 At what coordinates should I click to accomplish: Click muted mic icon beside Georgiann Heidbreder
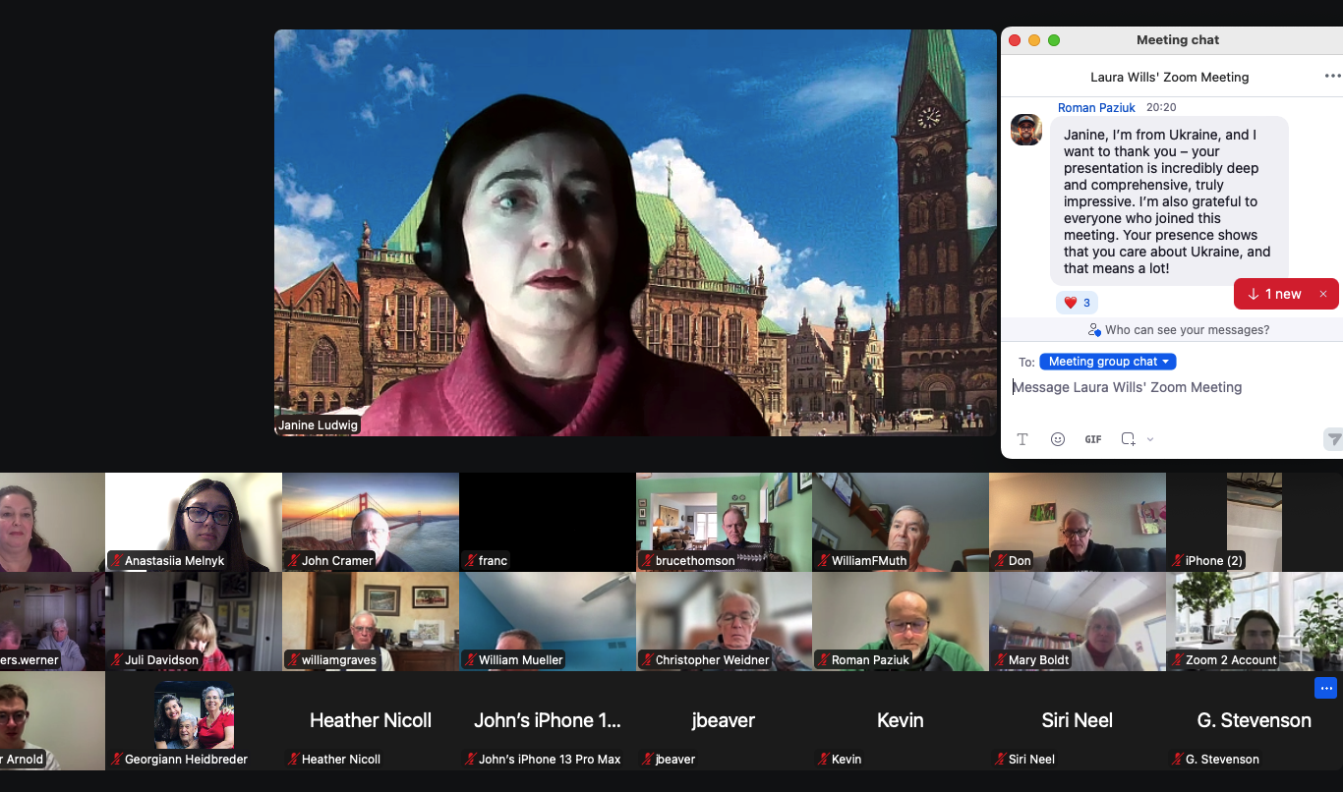coord(116,760)
